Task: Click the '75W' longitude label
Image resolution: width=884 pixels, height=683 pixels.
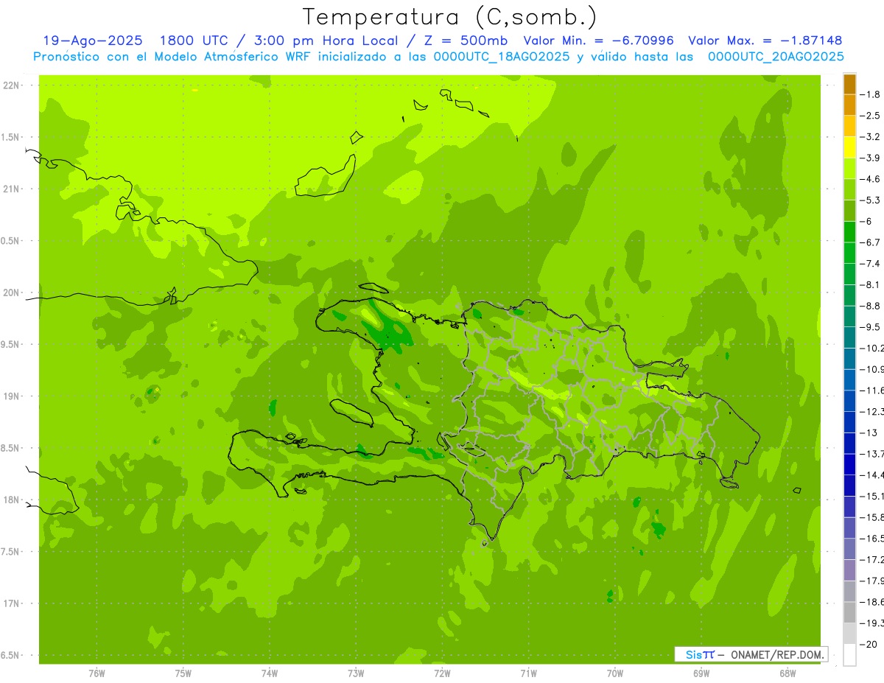Action: [x=183, y=673]
